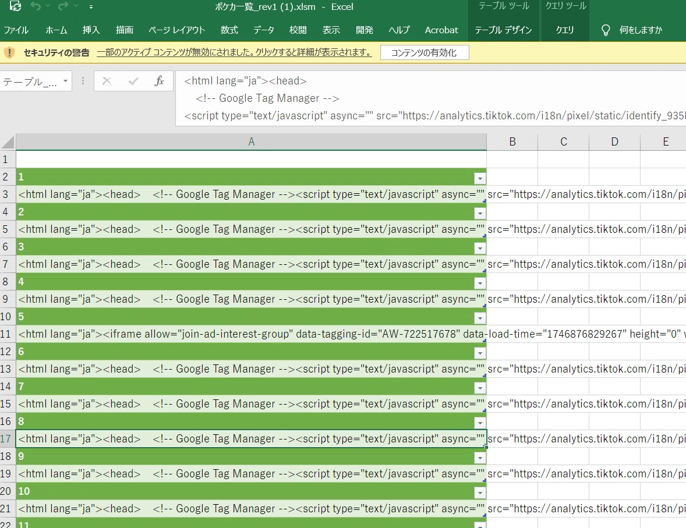The image size is (686, 528).
Task: Click into the Name Box field
Action: (30, 81)
